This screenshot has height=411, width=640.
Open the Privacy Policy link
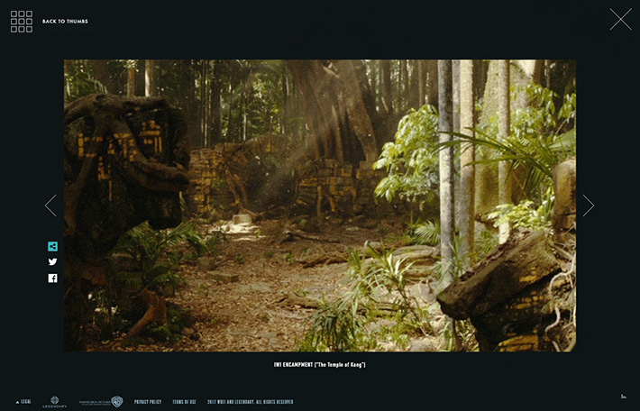point(148,402)
